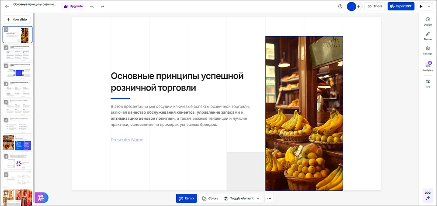
Task: Open the Design panel
Action: click(427, 21)
